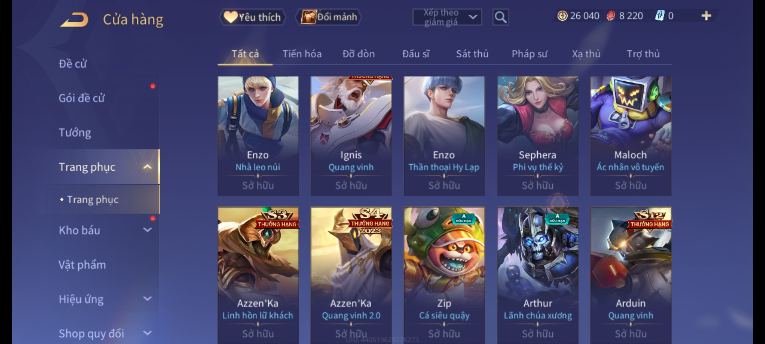Open Đổi mảnh fragment exchange button
The image size is (765, 344).
click(x=328, y=17)
